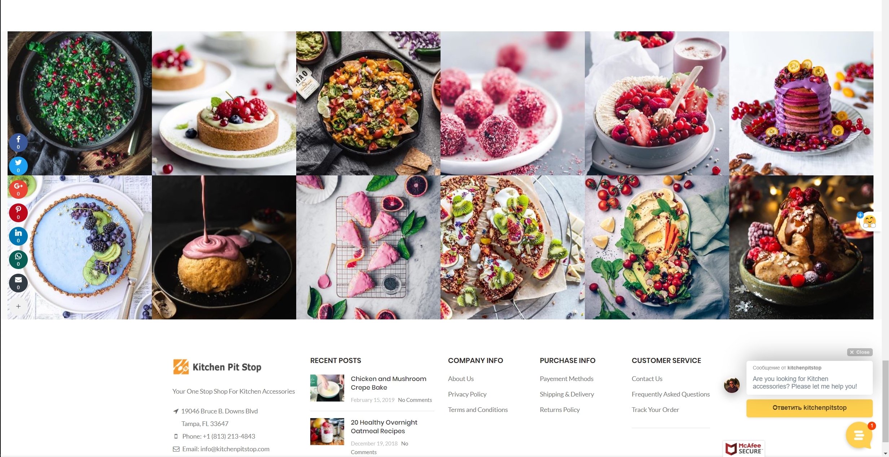Click the Ответить kitchenpitstop reply button

click(809, 408)
